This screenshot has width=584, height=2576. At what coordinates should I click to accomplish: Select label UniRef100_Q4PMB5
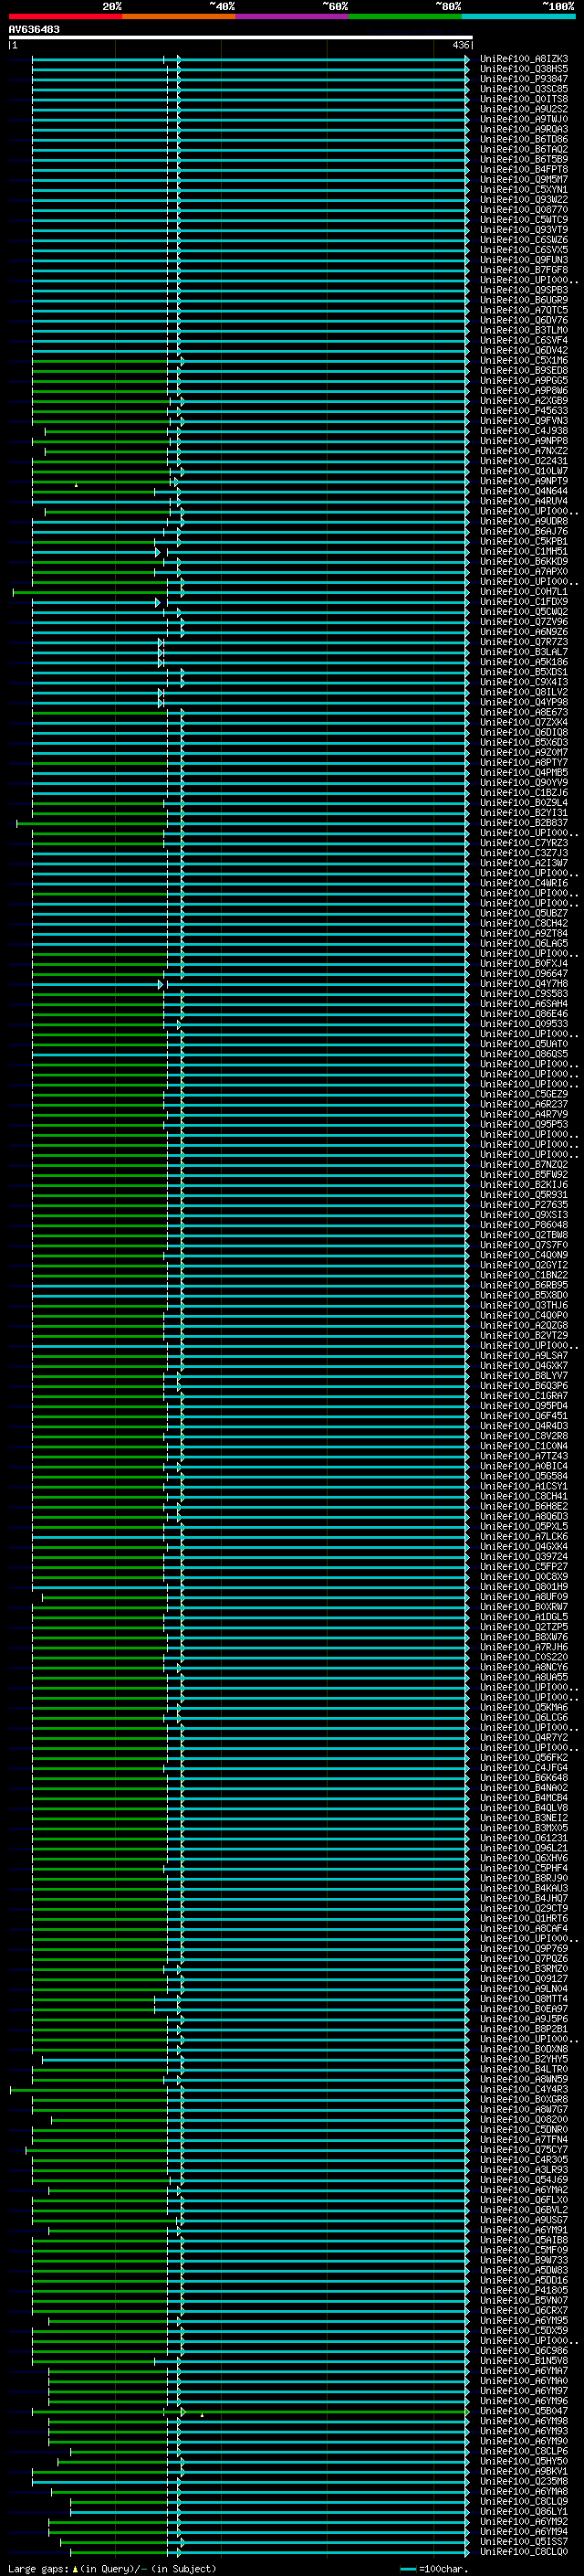(x=524, y=772)
